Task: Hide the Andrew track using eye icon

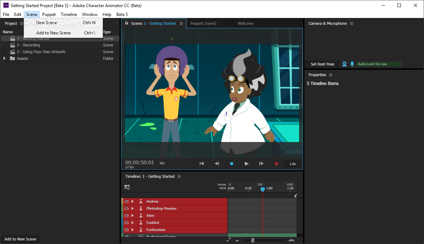Action: pos(127,202)
